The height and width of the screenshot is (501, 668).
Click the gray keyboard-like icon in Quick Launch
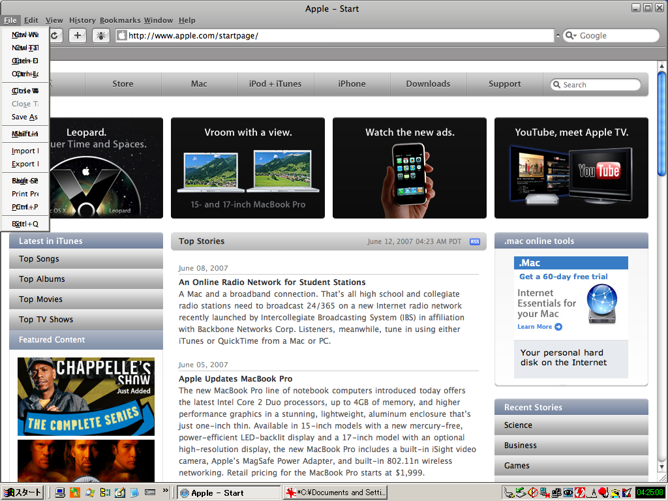150,492
